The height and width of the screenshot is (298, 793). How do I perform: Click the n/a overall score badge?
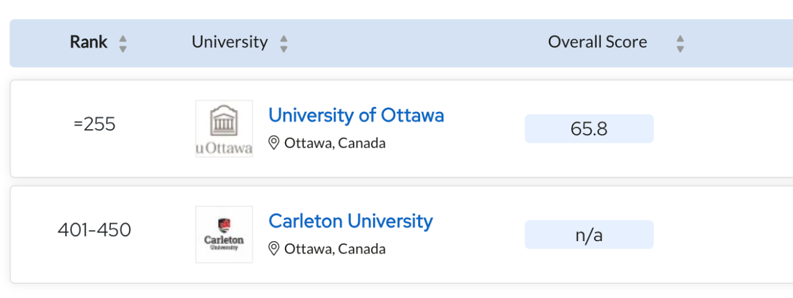point(589,234)
